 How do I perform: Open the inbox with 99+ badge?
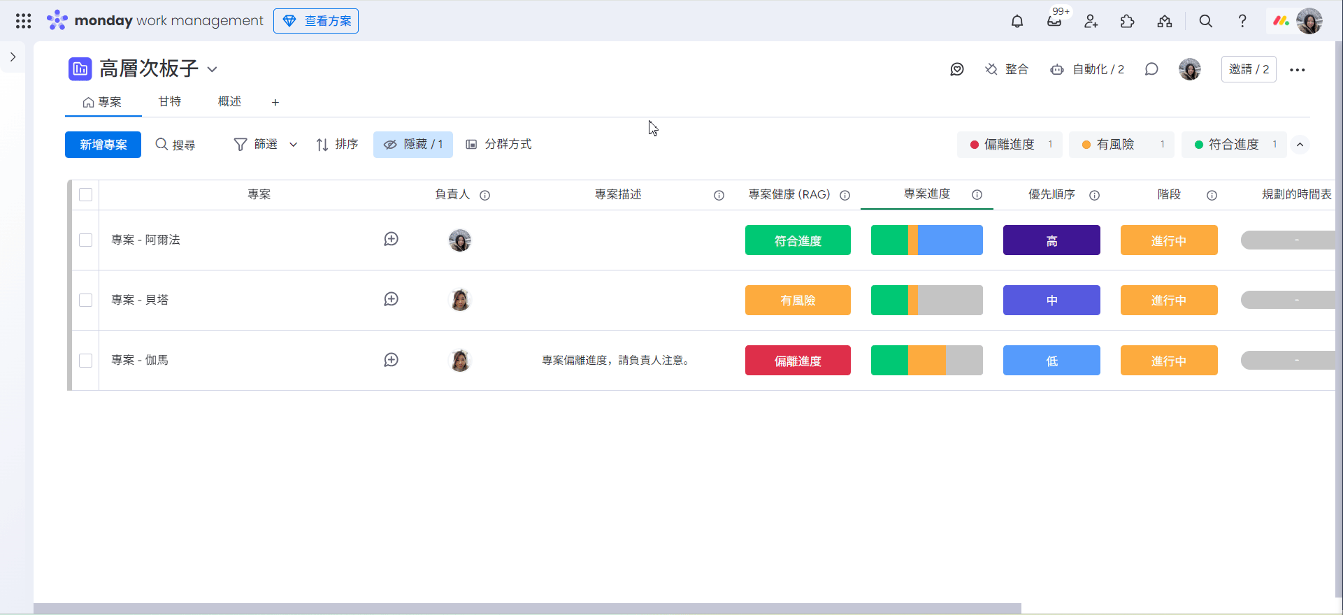1054,21
